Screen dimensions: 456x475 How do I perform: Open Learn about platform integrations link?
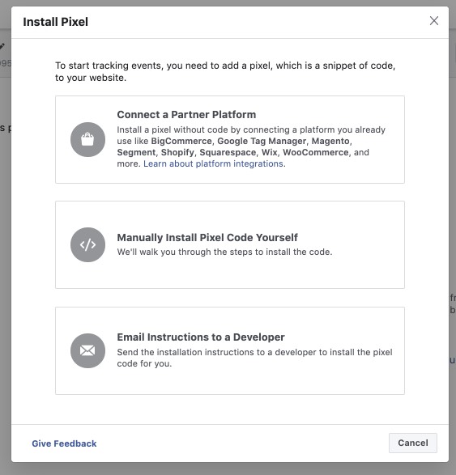(214, 163)
